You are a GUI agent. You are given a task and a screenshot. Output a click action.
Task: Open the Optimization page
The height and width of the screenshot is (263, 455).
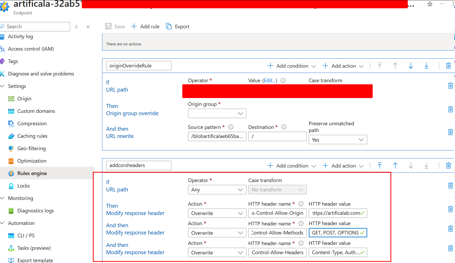click(x=32, y=161)
